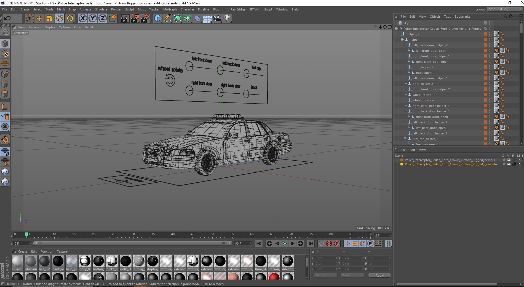Toggle solo on helpers layer
This screenshot has height=287, width=524.
pyautogui.click(x=504, y=160)
